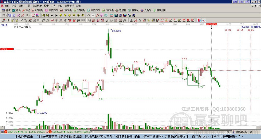Open the 江恩 menu
261x139 pixels.
click(x=28, y=6)
